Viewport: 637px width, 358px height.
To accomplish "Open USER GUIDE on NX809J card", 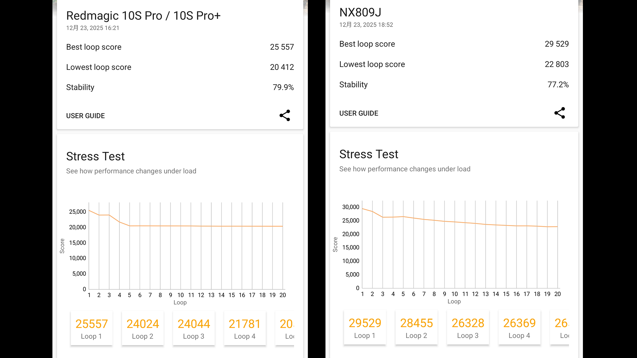I will [x=359, y=113].
